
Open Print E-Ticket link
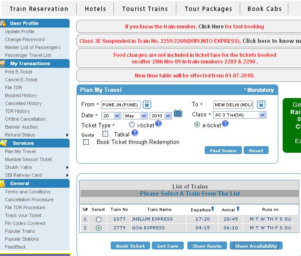(x=18, y=72)
